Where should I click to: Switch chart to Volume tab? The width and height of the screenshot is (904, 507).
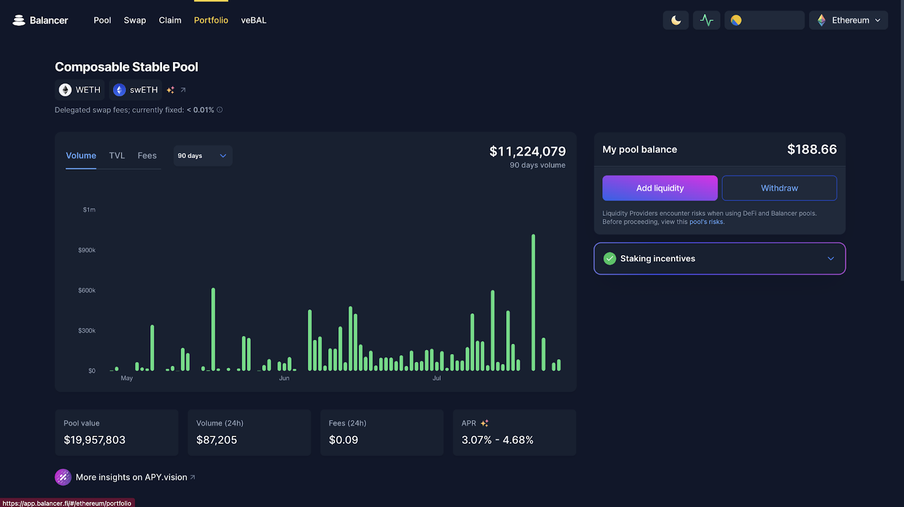[81, 156]
